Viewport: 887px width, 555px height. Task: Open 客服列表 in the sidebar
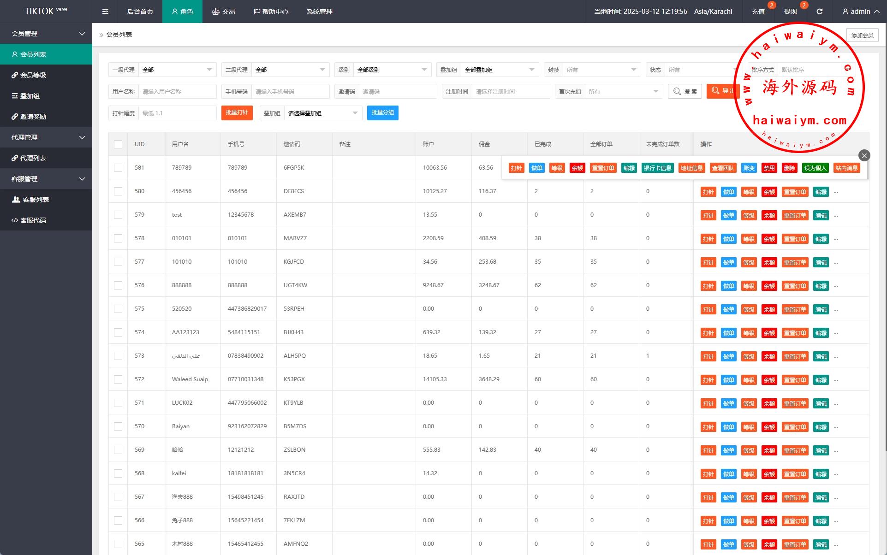[x=36, y=200]
